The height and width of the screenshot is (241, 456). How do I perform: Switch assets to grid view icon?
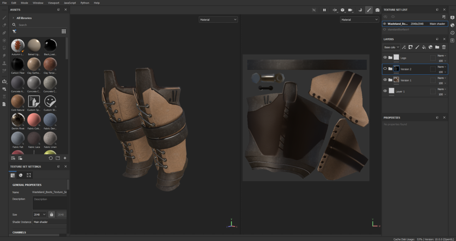pos(64,31)
